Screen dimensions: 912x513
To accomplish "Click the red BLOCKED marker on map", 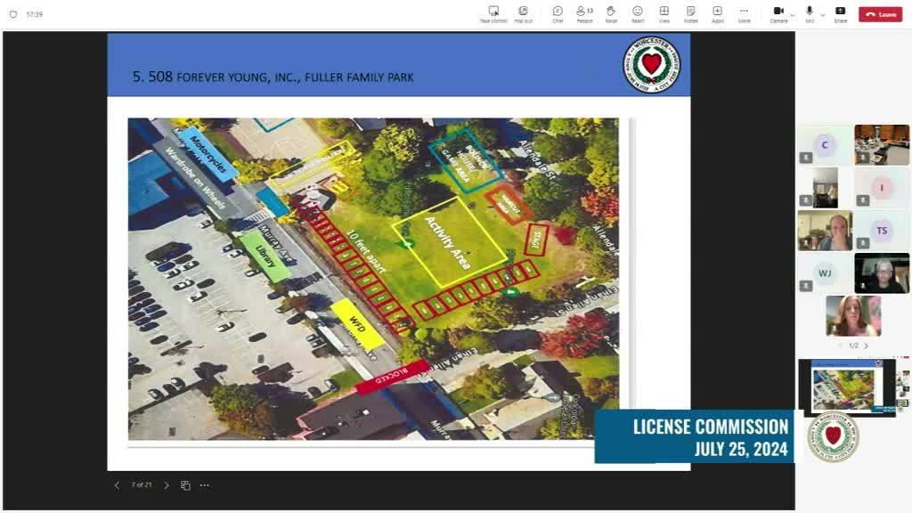I will point(392,377).
